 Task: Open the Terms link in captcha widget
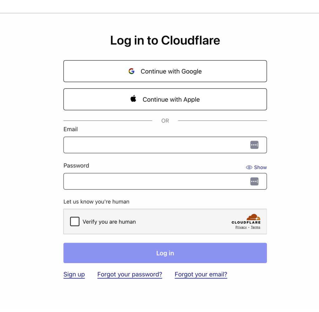pyautogui.click(x=255, y=227)
